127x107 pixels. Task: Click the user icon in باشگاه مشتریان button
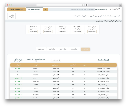pos(40,9)
